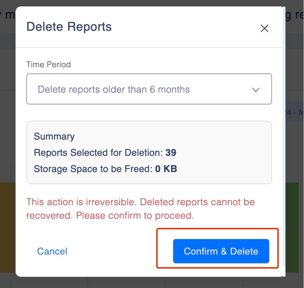Click the cut-off heading text at top right

point(294,15)
